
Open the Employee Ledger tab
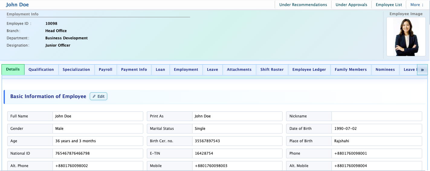point(309,70)
